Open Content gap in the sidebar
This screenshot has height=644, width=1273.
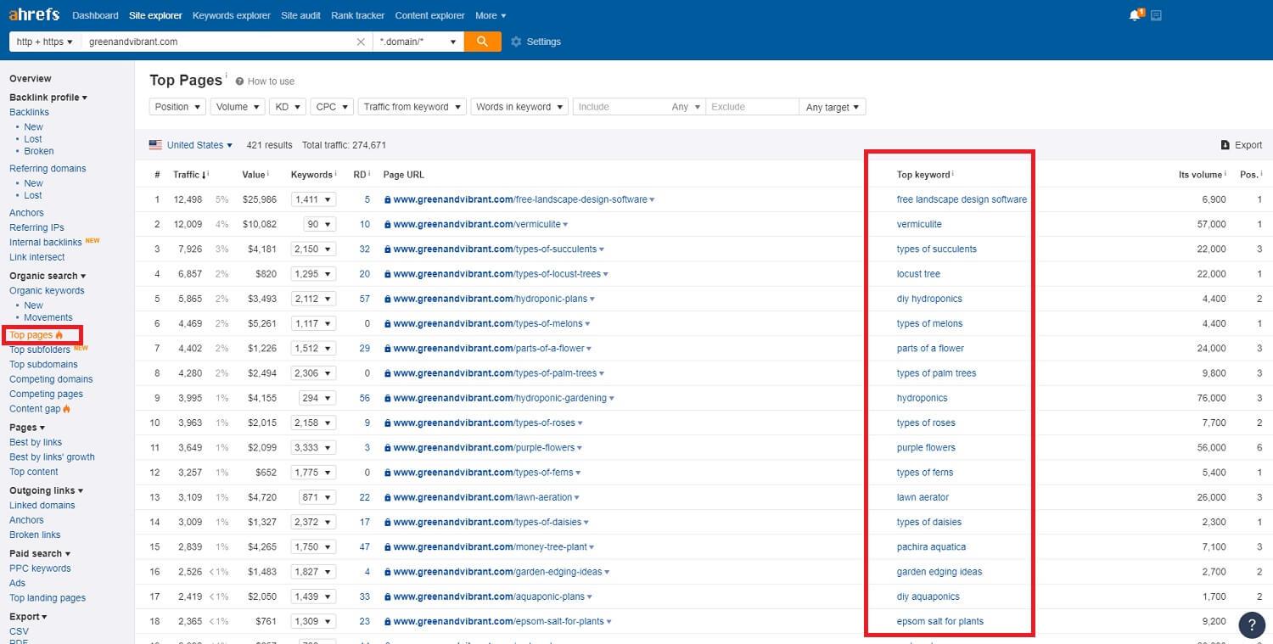(x=35, y=409)
